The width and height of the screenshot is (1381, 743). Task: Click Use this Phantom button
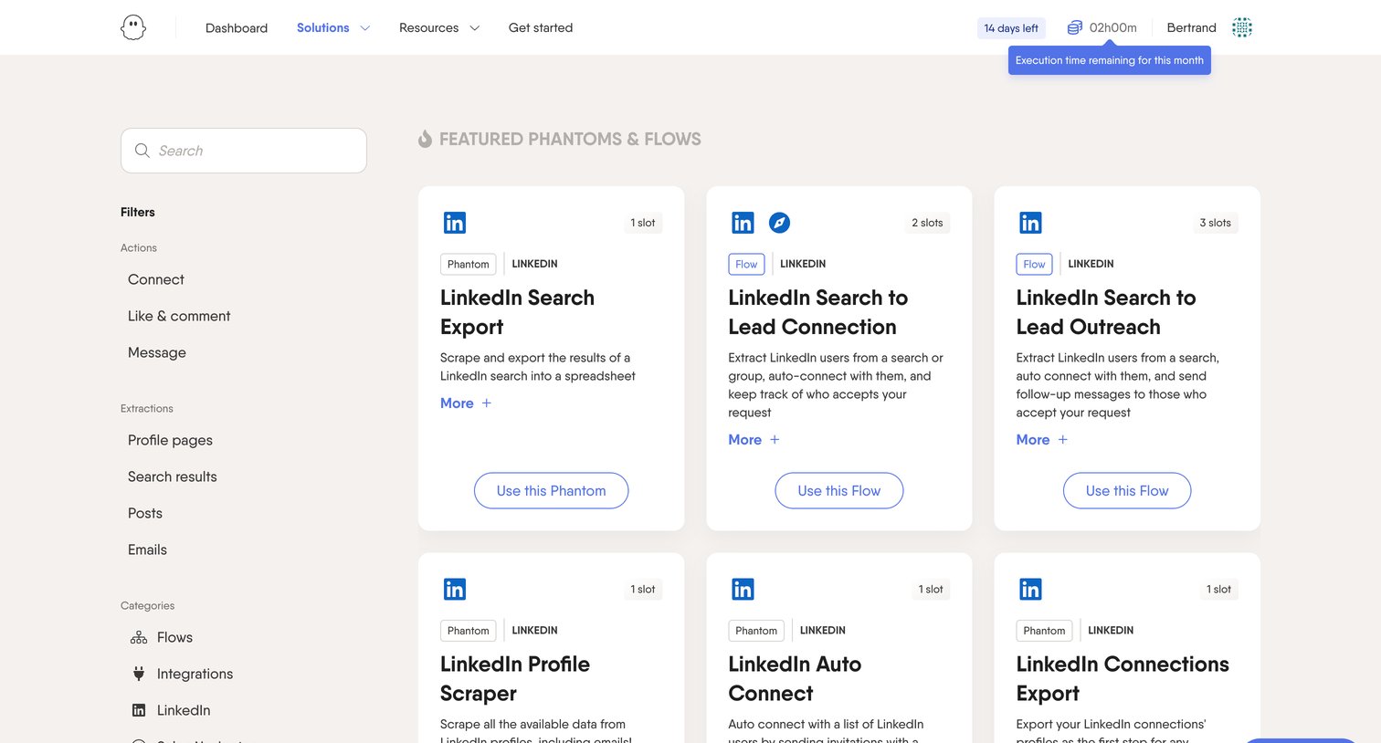[x=552, y=491]
